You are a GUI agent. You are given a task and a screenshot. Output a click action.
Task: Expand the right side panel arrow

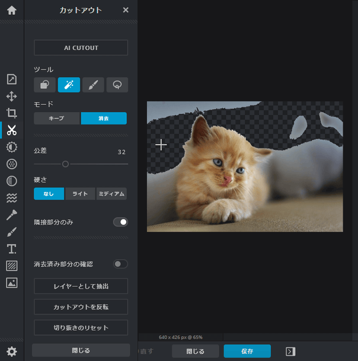click(290, 352)
